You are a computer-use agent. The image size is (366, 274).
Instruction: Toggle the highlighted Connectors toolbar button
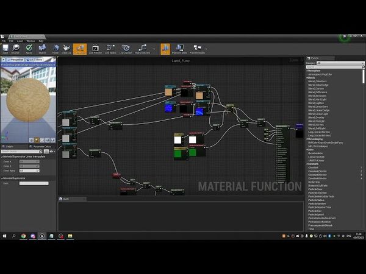(x=80, y=49)
